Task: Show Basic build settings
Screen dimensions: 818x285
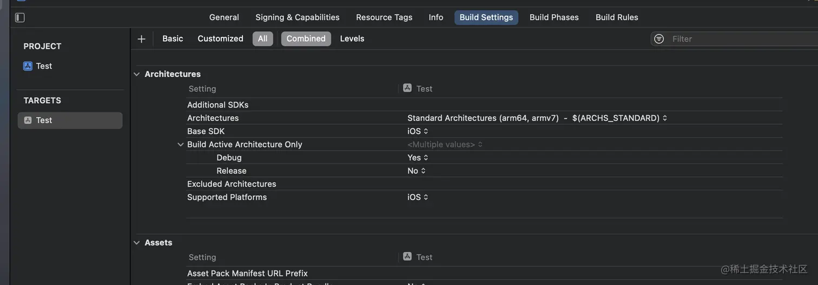Action: [173, 39]
